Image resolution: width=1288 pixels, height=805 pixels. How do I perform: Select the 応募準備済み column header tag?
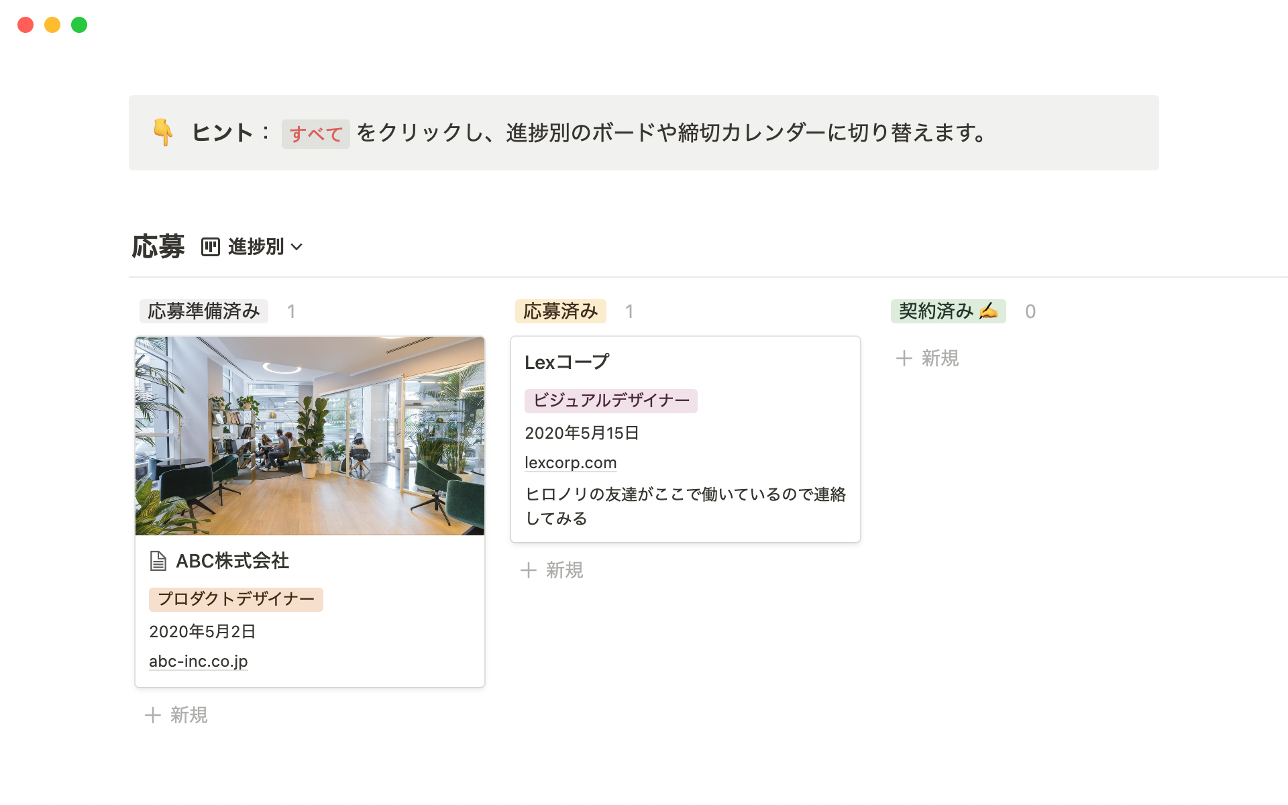[x=203, y=311]
